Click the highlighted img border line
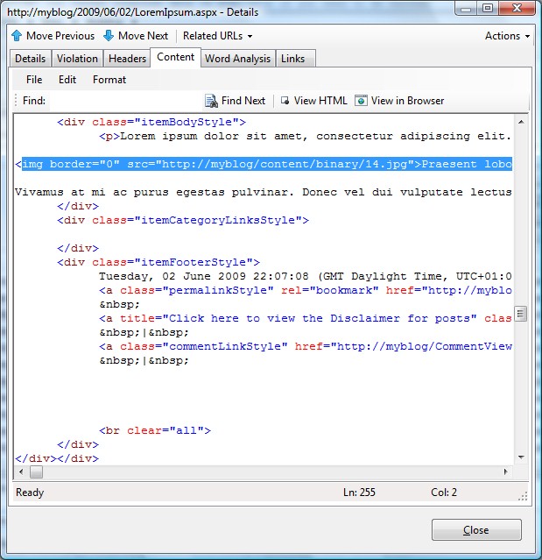 click(264, 164)
